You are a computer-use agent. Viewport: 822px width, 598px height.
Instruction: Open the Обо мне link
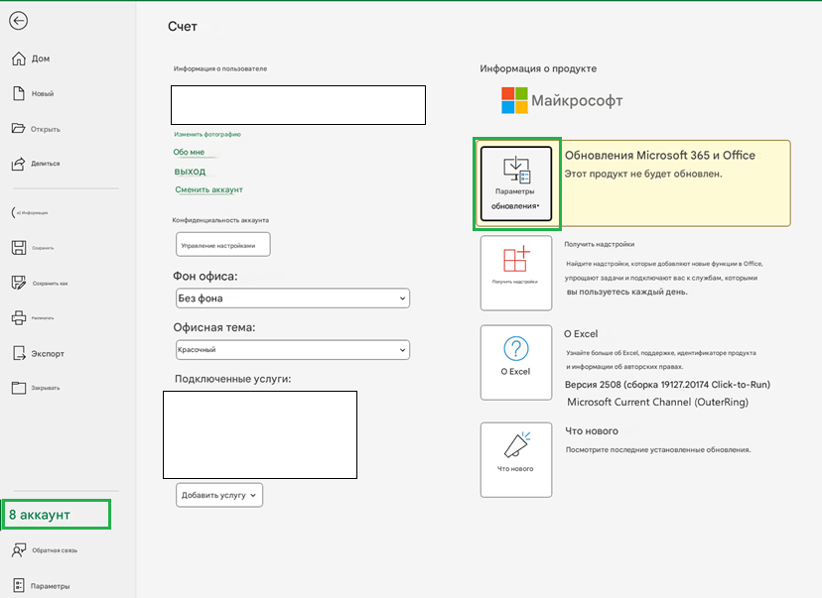(x=189, y=152)
